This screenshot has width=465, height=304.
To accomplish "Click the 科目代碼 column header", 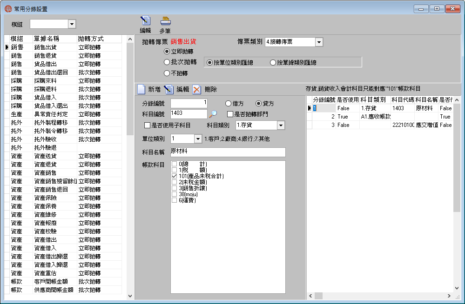I will coord(403,100).
